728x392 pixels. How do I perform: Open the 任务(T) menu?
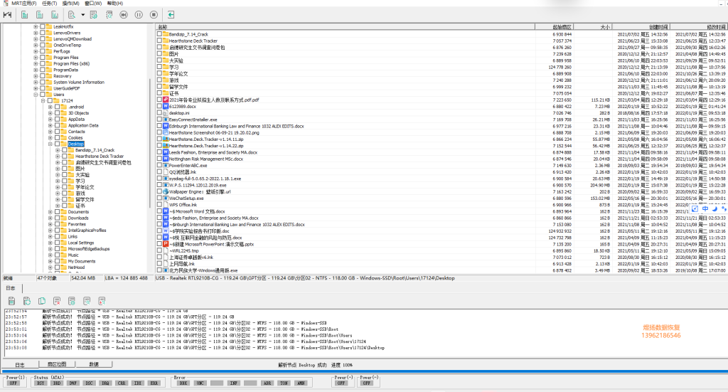point(49,4)
